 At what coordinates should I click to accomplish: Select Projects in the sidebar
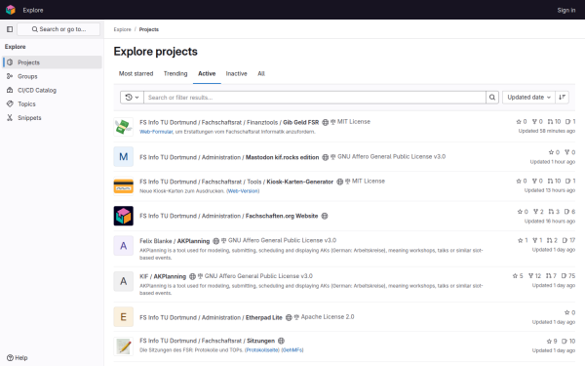point(53,62)
